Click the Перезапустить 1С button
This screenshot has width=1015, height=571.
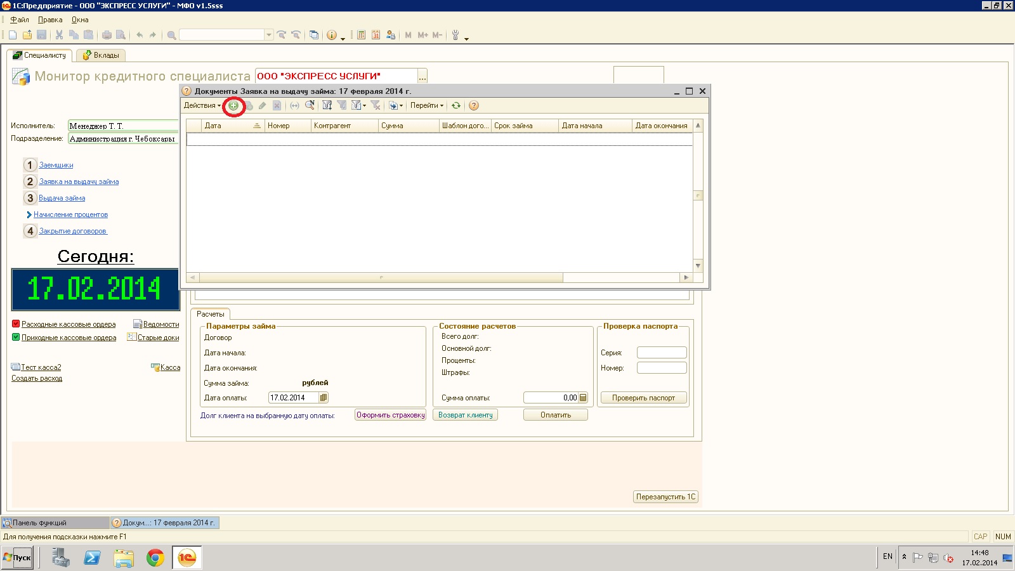click(x=665, y=497)
